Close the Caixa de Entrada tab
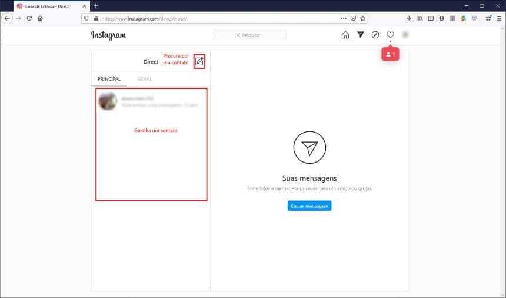This screenshot has height=298, width=506. (84, 6)
